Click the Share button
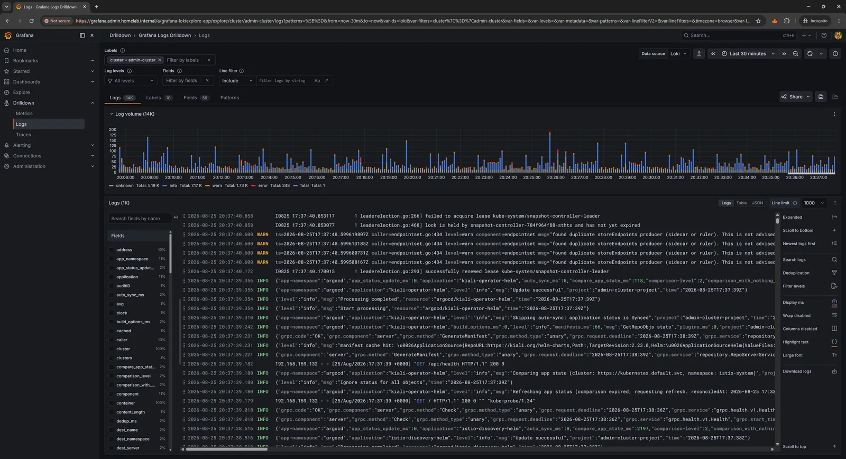 tap(796, 97)
